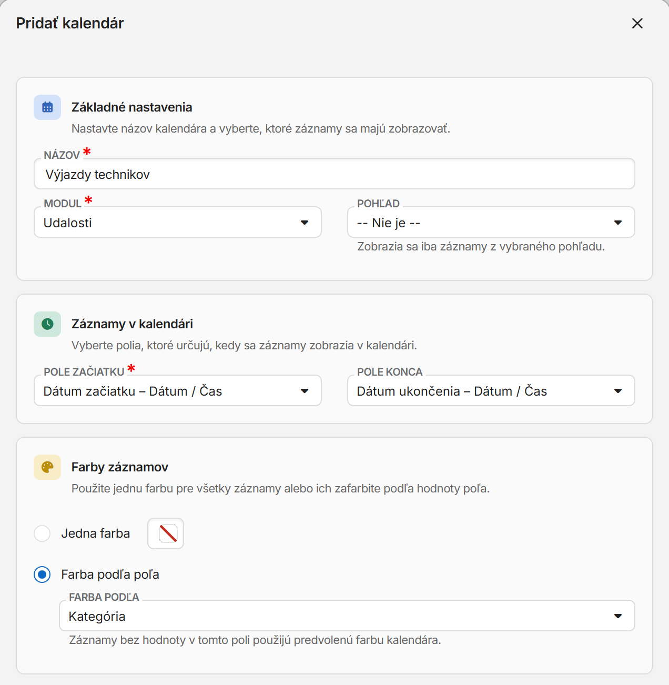The height and width of the screenshot is (685, 669).
Task: Click the caret arrow of the Pohľad field
Action: [618, 223]
